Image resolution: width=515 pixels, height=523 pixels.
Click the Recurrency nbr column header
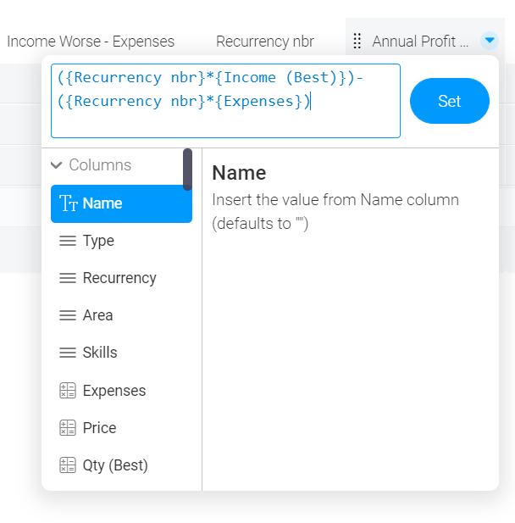point(265,42)
